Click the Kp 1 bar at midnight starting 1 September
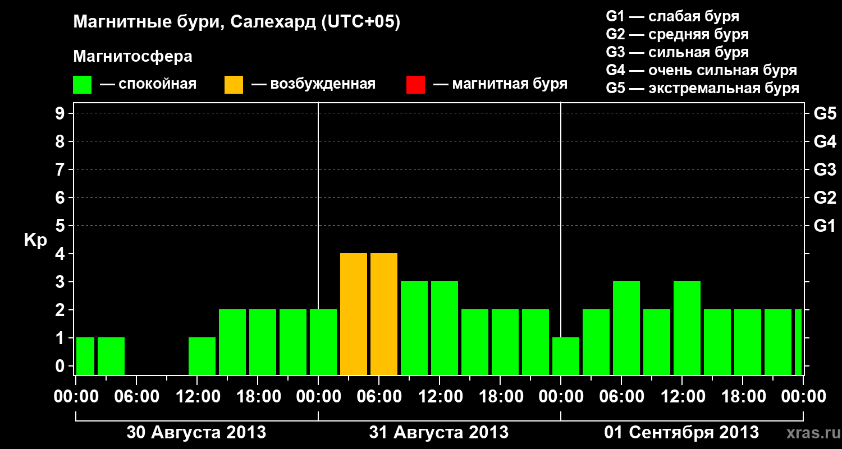This screenshot has width=842, height=449. coord(566,356)
